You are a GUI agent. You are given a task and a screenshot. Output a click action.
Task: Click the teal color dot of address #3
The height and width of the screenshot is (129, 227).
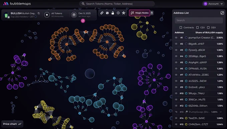coord(186,50)
